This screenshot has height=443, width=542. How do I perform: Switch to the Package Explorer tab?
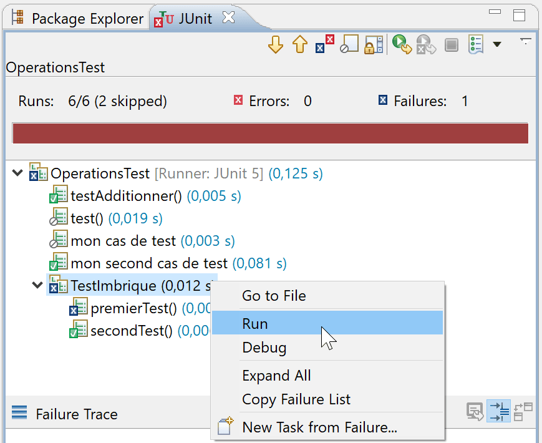(77, 18)
